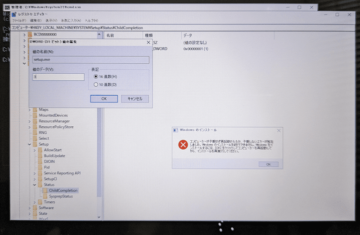Close the Windows のインストール error dialog
Screen dimensions: 360x235
(279, 130)
